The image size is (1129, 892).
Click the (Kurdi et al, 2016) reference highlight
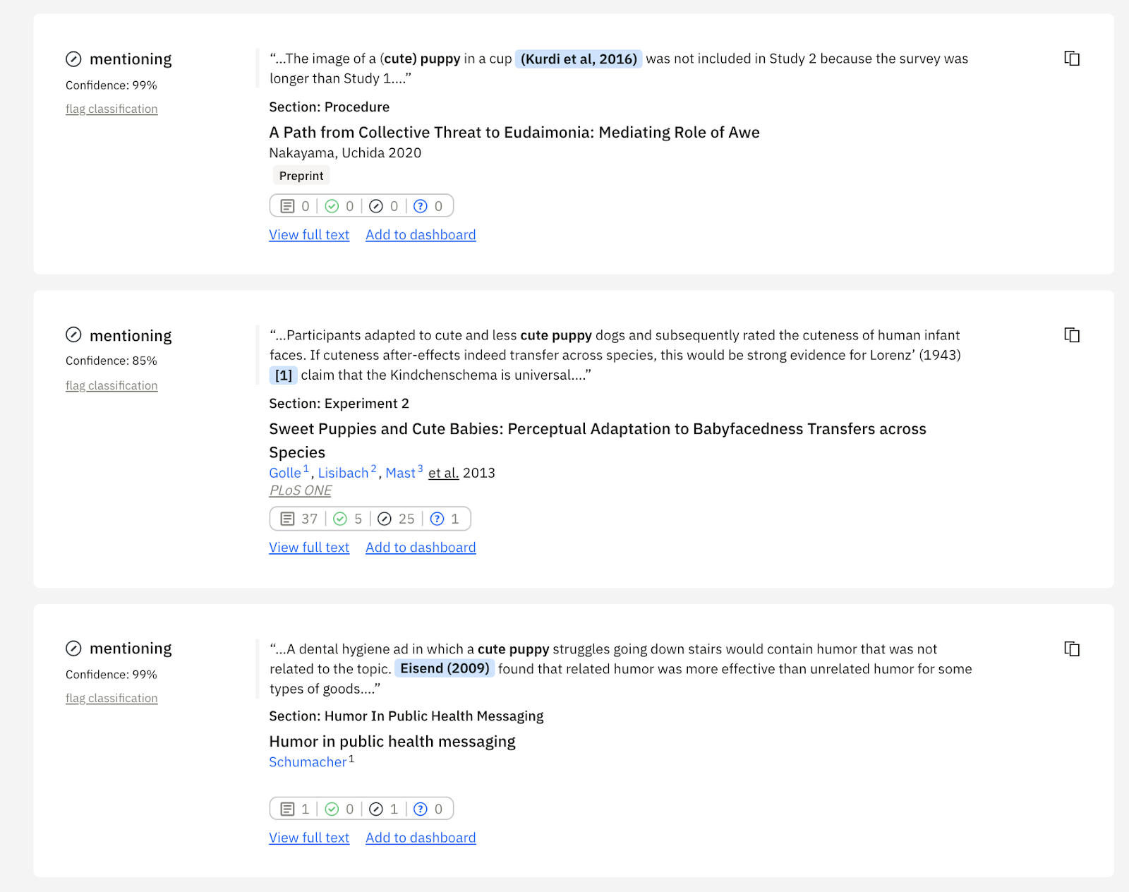click(579, 59)
